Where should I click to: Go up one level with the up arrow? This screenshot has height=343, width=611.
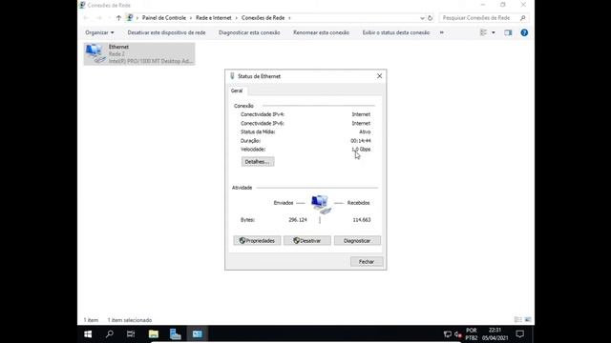(118, 18)
